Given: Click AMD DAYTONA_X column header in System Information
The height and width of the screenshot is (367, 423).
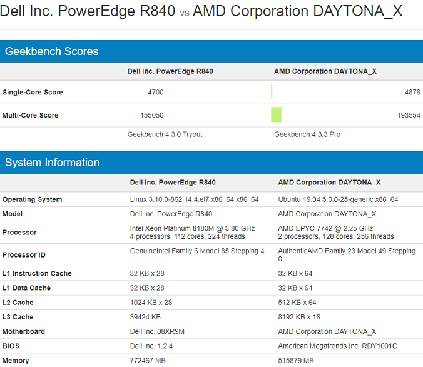Looking at the screenshot, I should [x=329, y=183].
